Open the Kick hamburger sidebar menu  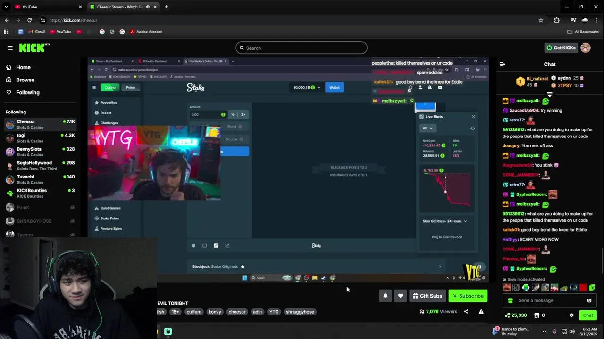tap(9, 48)
